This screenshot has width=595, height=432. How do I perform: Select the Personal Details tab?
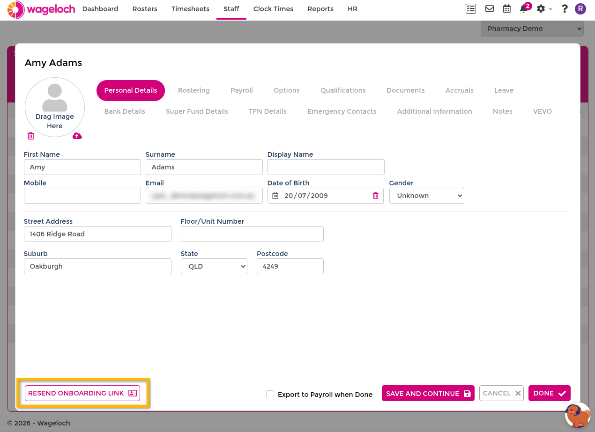pyautogui.click(x=131, y=90)
